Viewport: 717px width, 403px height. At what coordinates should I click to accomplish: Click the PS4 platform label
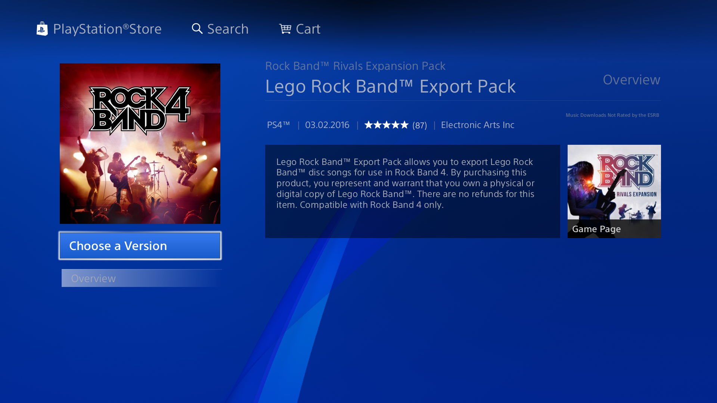click(278, 125)
